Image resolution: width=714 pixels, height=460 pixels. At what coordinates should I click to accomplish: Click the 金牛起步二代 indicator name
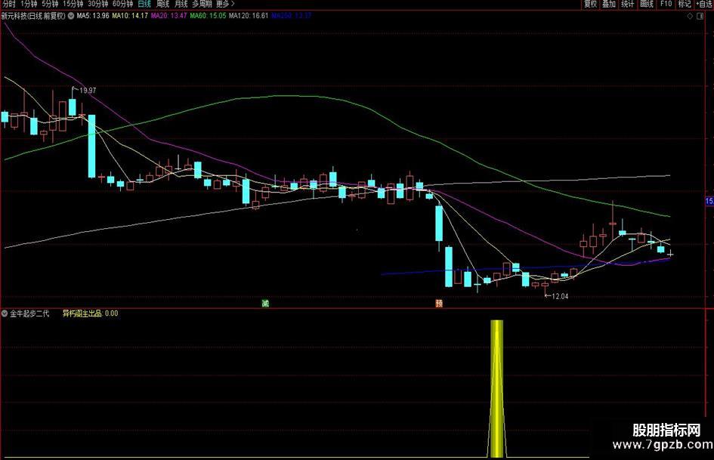tap(29, 313)
